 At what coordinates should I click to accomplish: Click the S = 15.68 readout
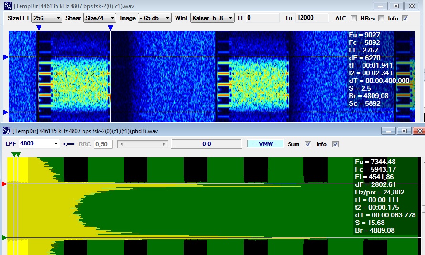tap(370, 223)
